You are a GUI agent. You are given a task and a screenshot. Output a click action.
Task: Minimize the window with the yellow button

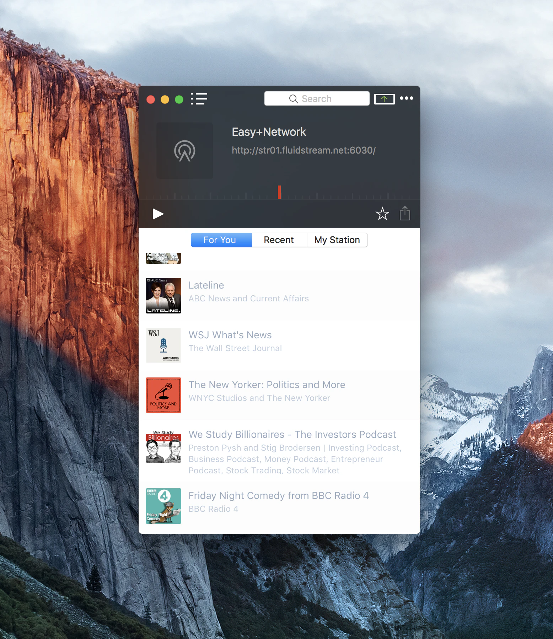165,100
